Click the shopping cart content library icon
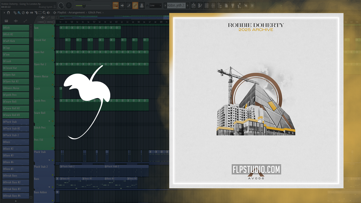This screenshot has width=361, height=203. 252,5
